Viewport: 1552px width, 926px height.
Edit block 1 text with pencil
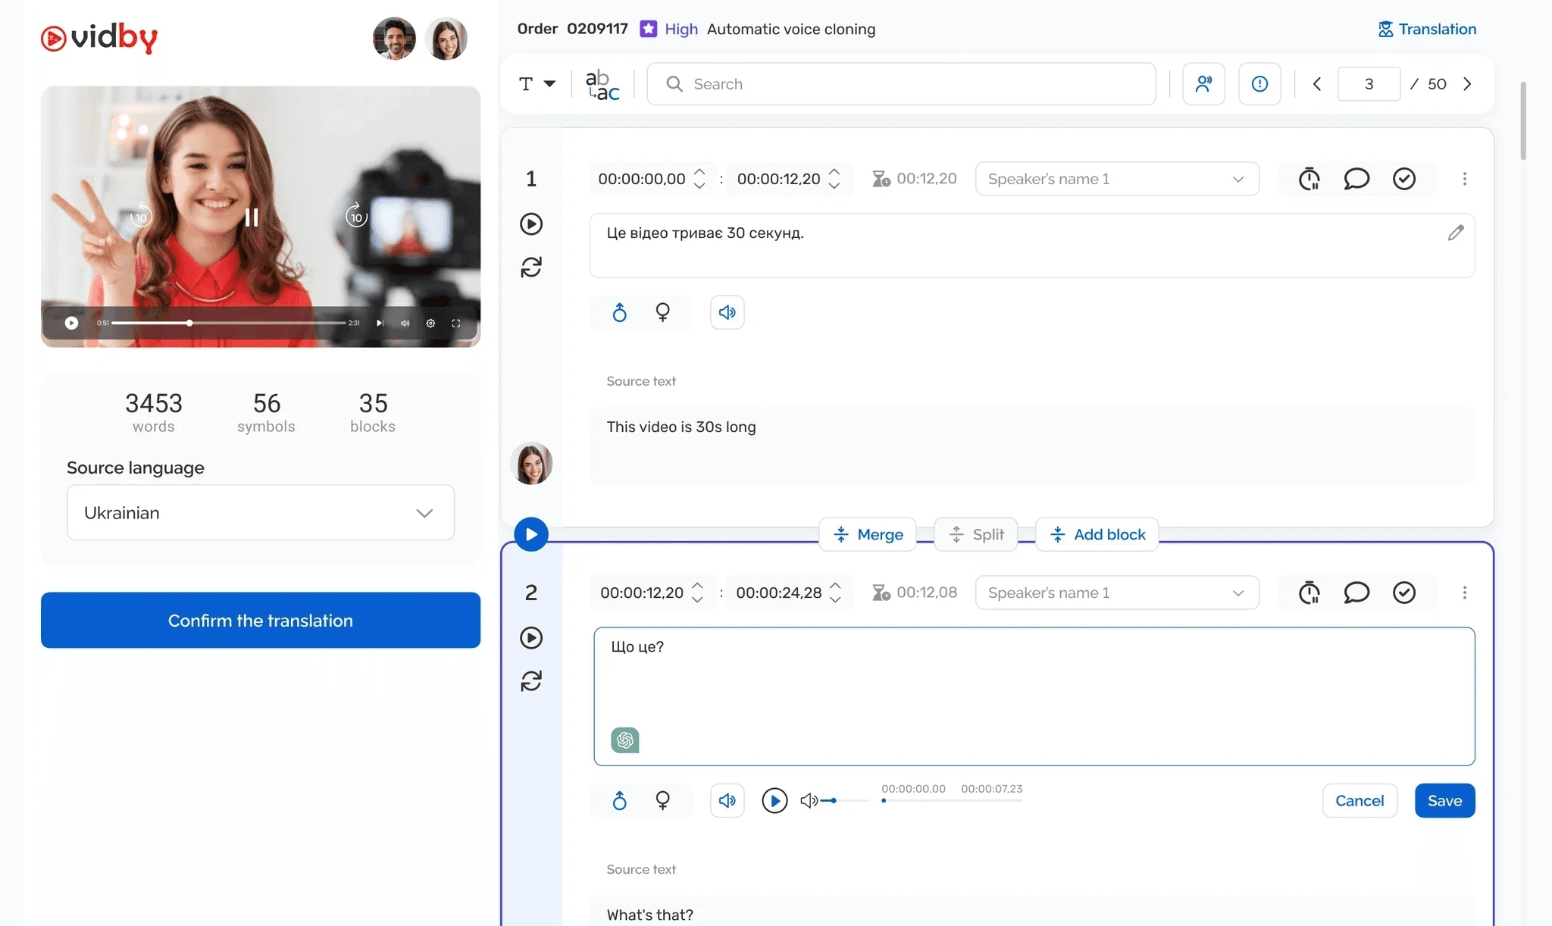1455,233
